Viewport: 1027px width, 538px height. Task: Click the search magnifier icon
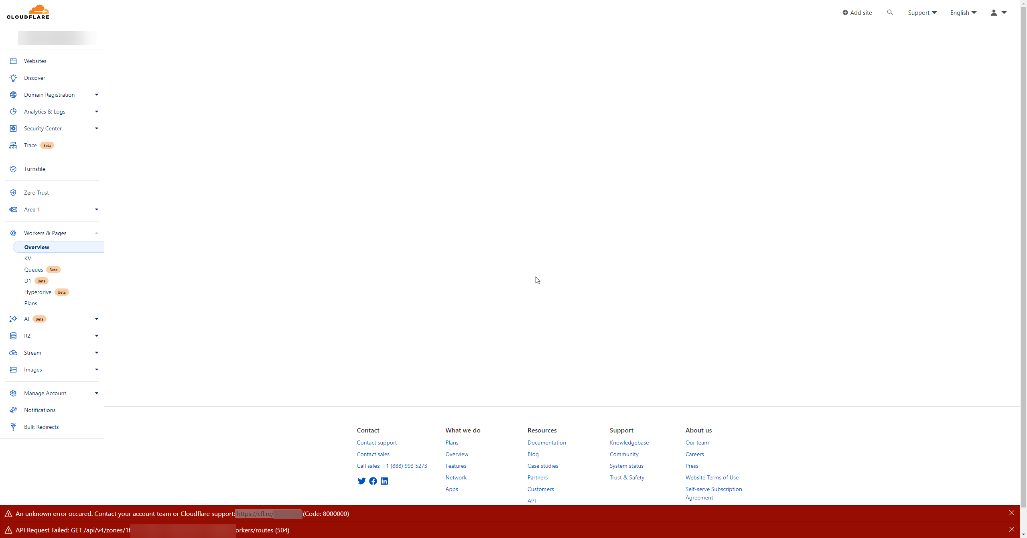click(890, 12)
